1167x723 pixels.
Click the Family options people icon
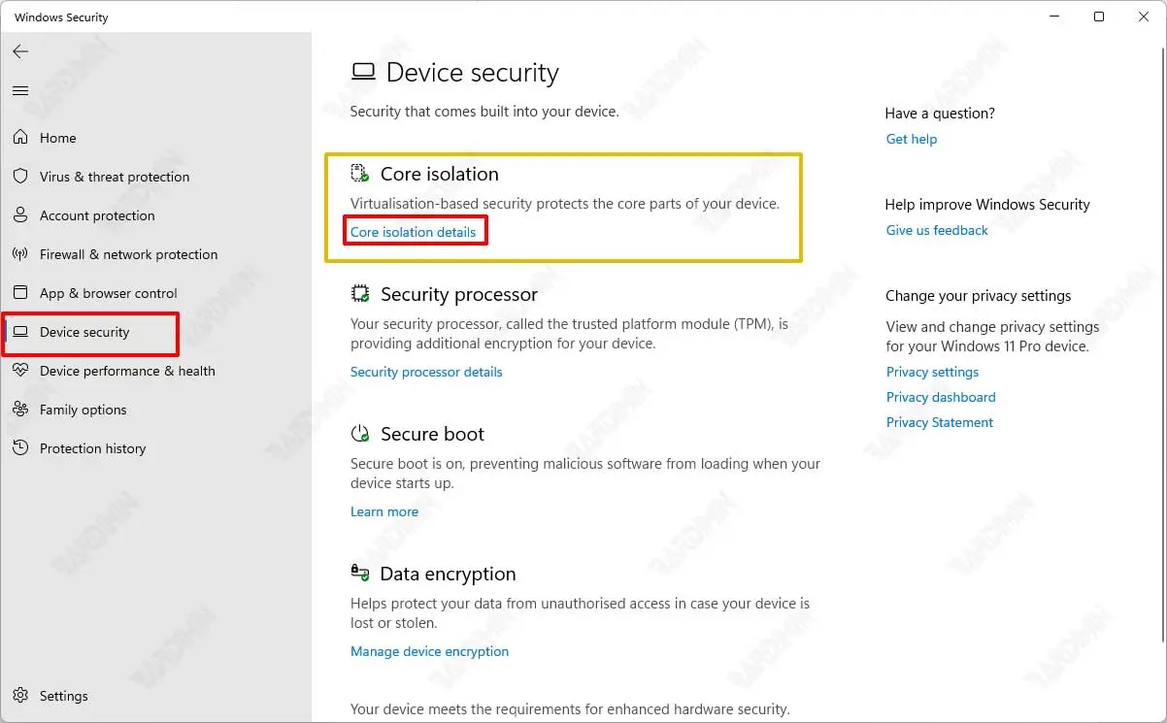pos(20,410)
